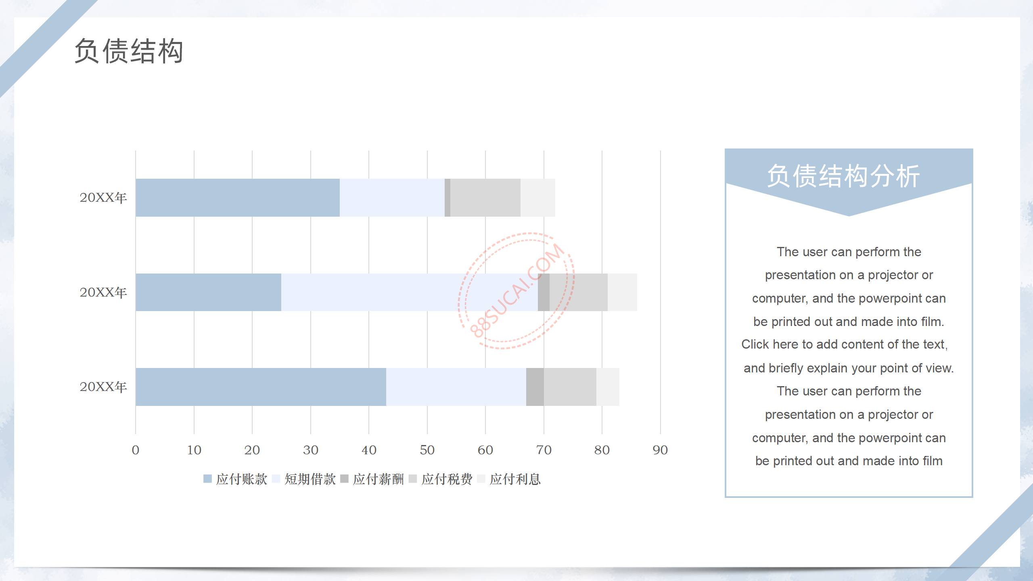Click the middle bar's 应付税费 gray segment

pyautogui.click(x=579, y=292)
